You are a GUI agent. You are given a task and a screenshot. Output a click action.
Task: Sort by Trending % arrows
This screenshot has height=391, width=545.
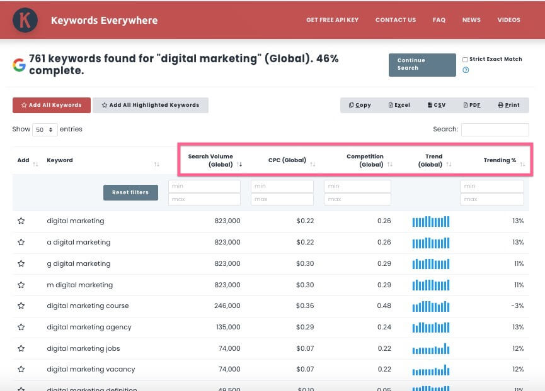point(522,164)
